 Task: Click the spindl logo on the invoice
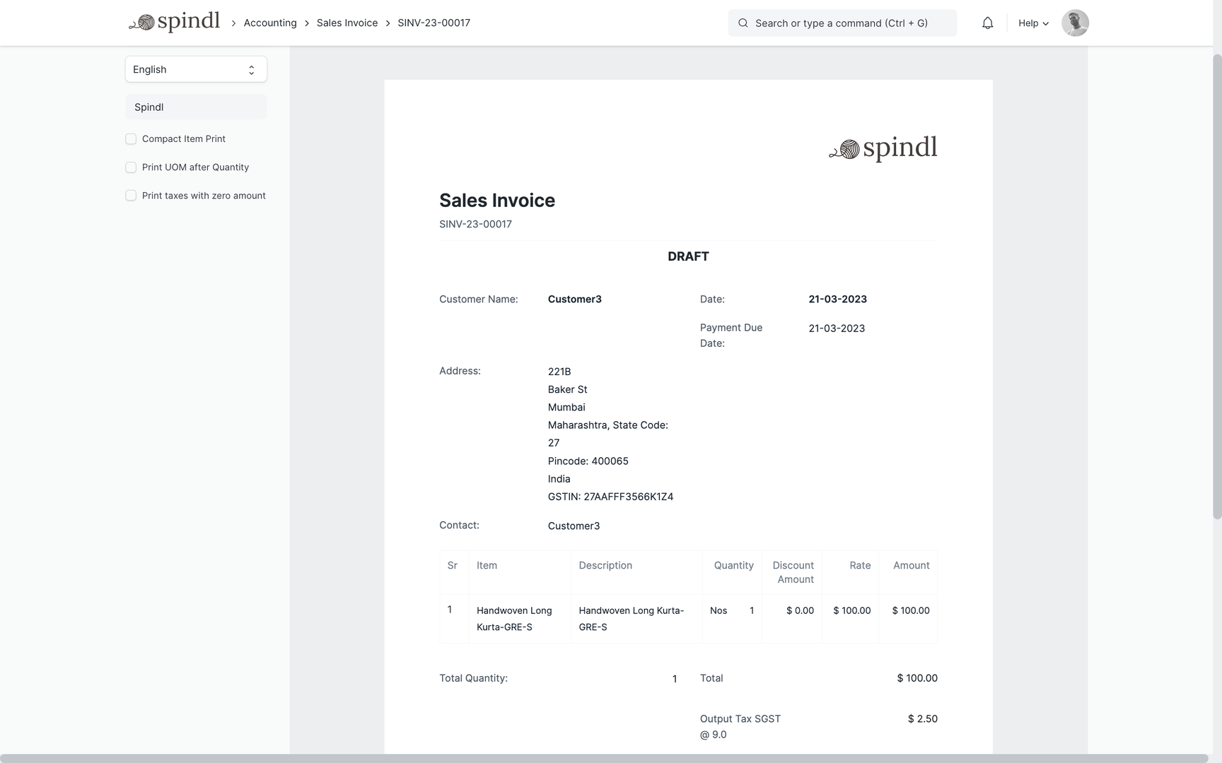tap(883, 148)
